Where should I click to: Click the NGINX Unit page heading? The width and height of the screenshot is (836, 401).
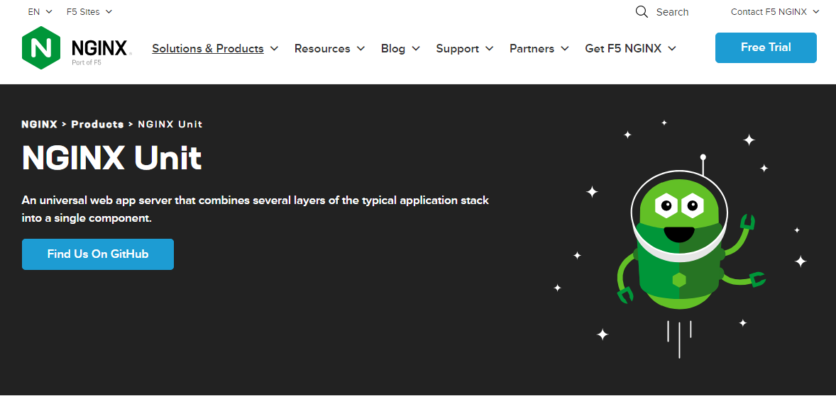click(112, 158)
